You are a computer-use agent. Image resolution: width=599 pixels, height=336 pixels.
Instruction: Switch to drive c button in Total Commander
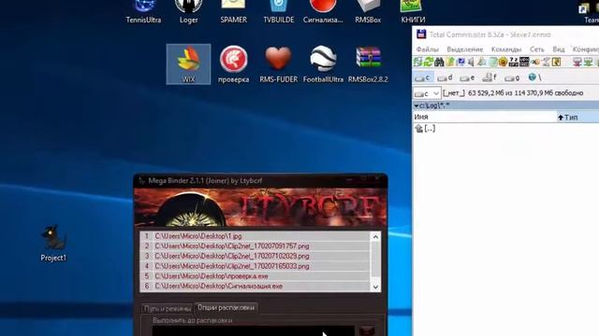pos(423,77)
